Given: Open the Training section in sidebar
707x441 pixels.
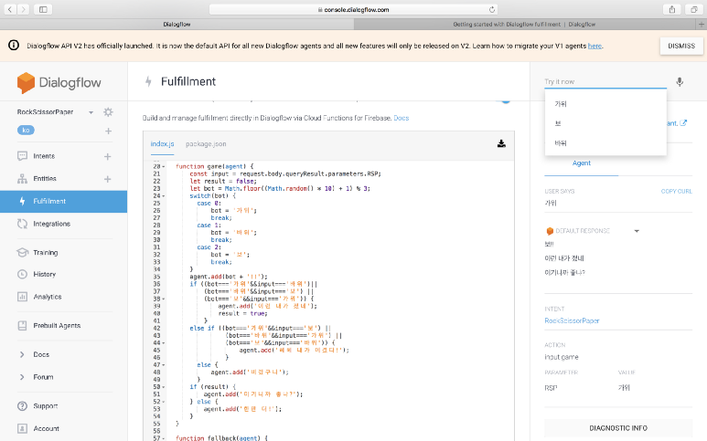Looking at the screenshot, I should 45,252.
